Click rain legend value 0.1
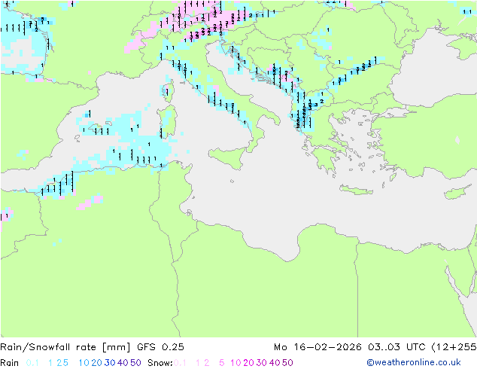Screen dimensions: 477x369 click(32, 363)
